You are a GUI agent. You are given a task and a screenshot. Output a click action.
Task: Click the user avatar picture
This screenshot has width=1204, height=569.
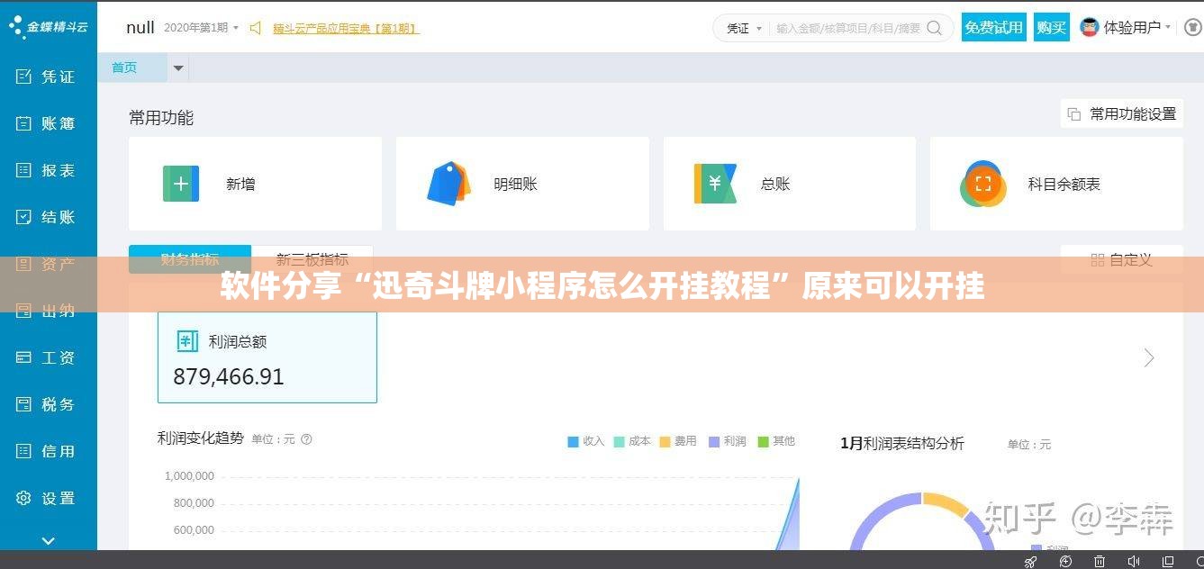(x=1090, y=27)
